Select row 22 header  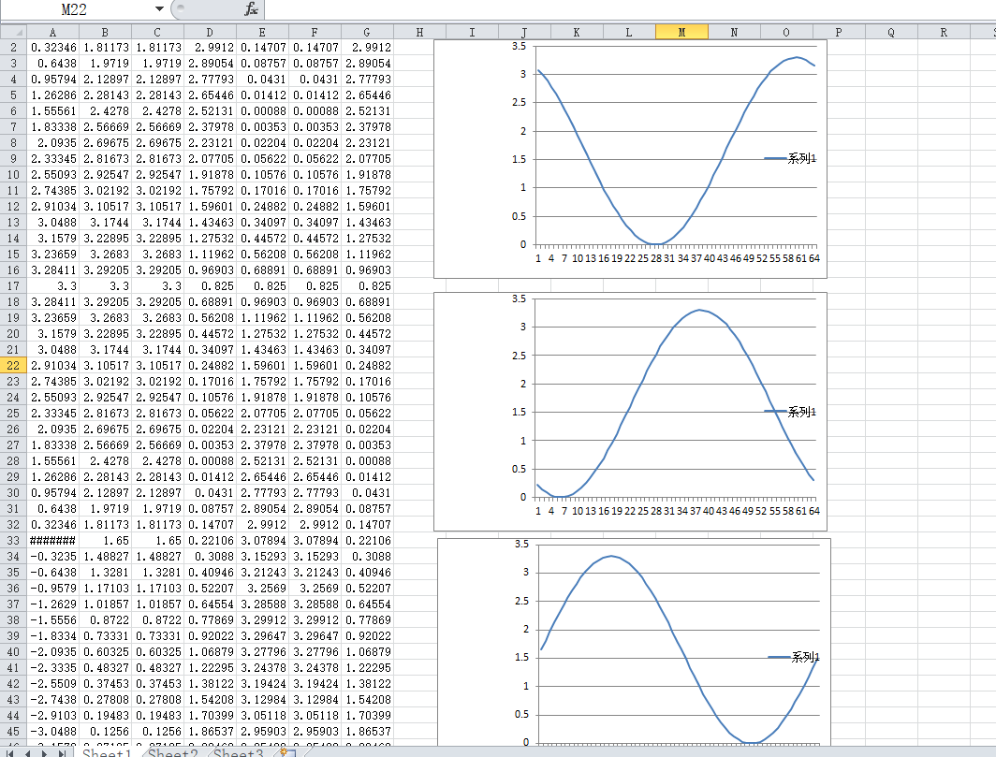tap(13, 365)
